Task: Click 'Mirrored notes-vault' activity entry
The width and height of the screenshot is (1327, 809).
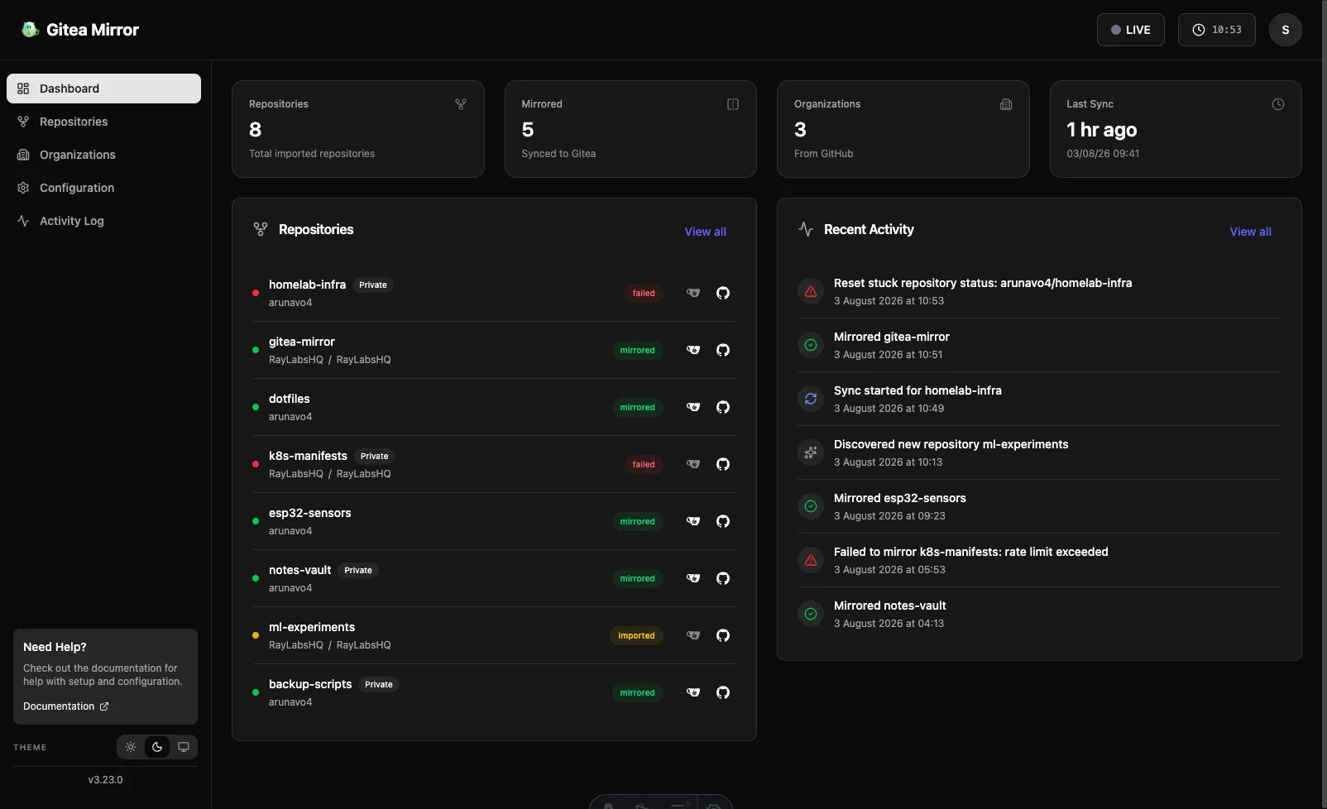Action: pyautogui.click(x=1039, y=614)
